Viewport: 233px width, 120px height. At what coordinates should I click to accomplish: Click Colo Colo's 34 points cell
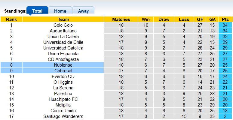[225, 25]
